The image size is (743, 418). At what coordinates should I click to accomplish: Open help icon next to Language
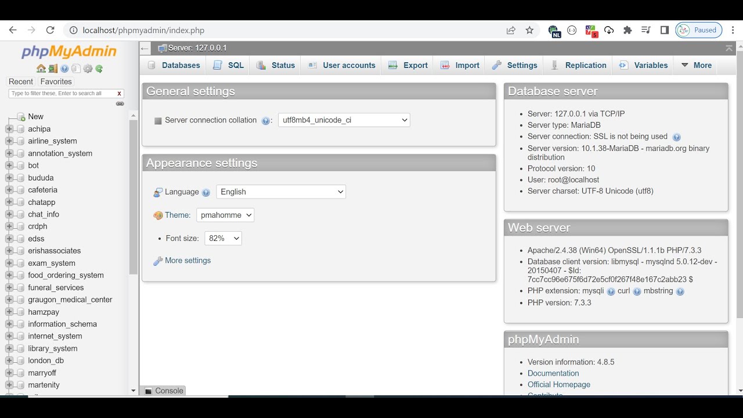pos(206,193)
